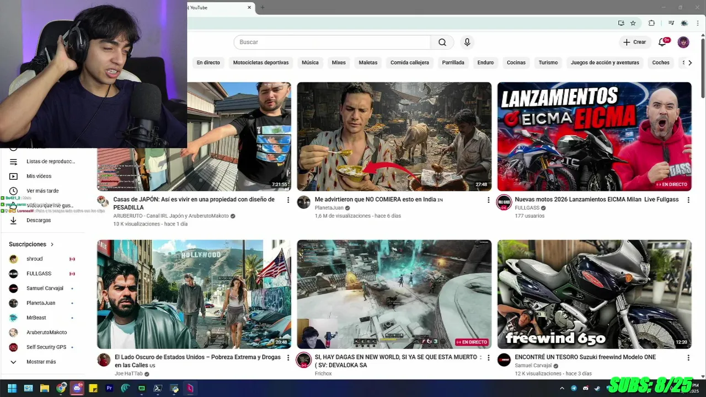The image size is (706, 397).
Task: Select the En directo filter chip
Action: tap(208, 63)
